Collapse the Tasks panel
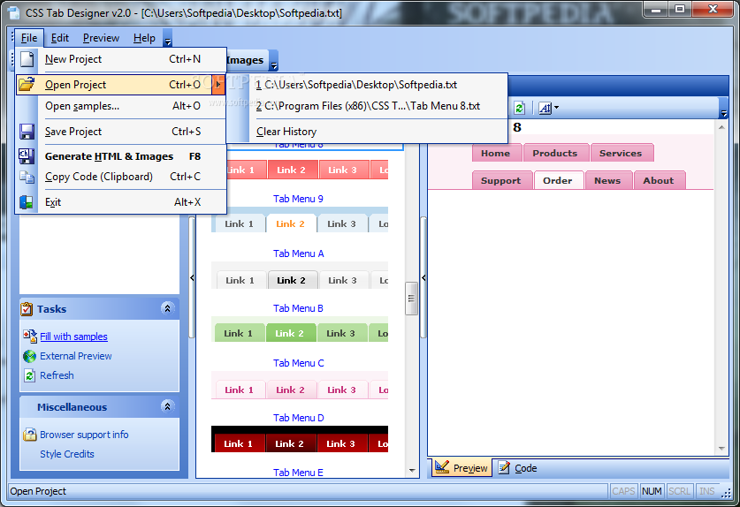 (167, 308)
